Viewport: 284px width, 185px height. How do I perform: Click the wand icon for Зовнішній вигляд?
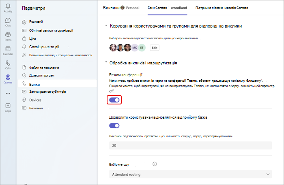point(24,55)
